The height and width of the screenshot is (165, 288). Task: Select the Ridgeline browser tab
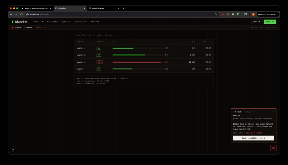coord(70,8)
